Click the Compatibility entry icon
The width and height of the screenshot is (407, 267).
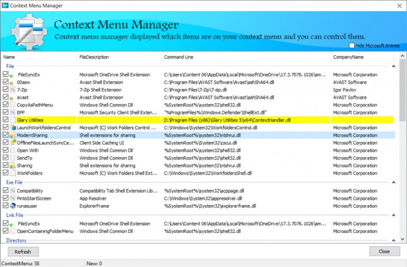[13, 191]
